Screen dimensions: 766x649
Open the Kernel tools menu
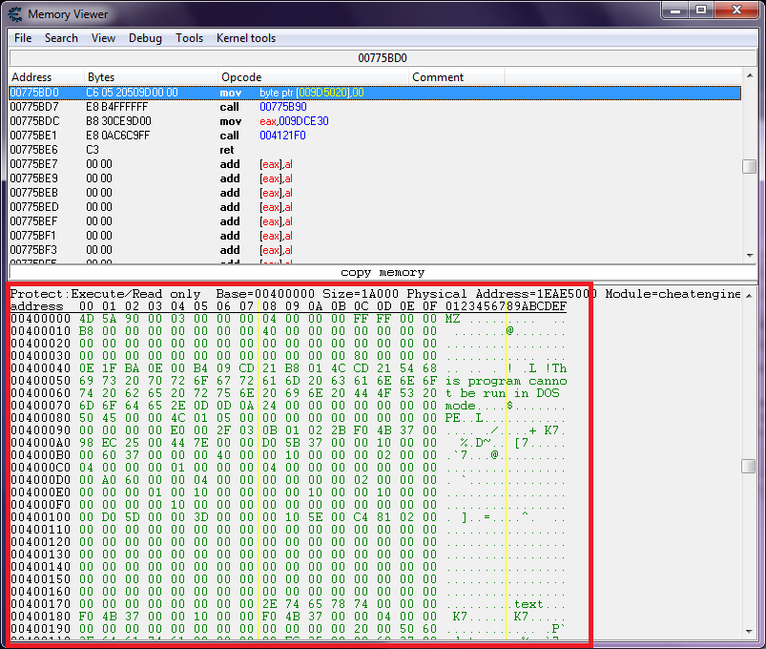[246, 38]
